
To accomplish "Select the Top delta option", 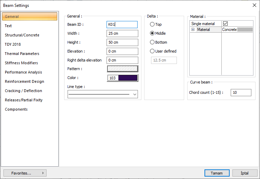I will [152, 24].
